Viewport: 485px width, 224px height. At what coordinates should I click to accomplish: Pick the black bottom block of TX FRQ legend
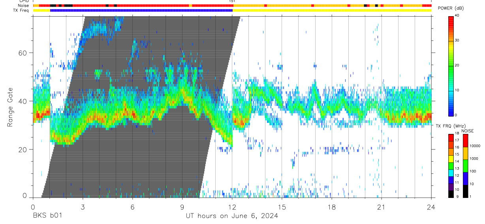point(451,194)
